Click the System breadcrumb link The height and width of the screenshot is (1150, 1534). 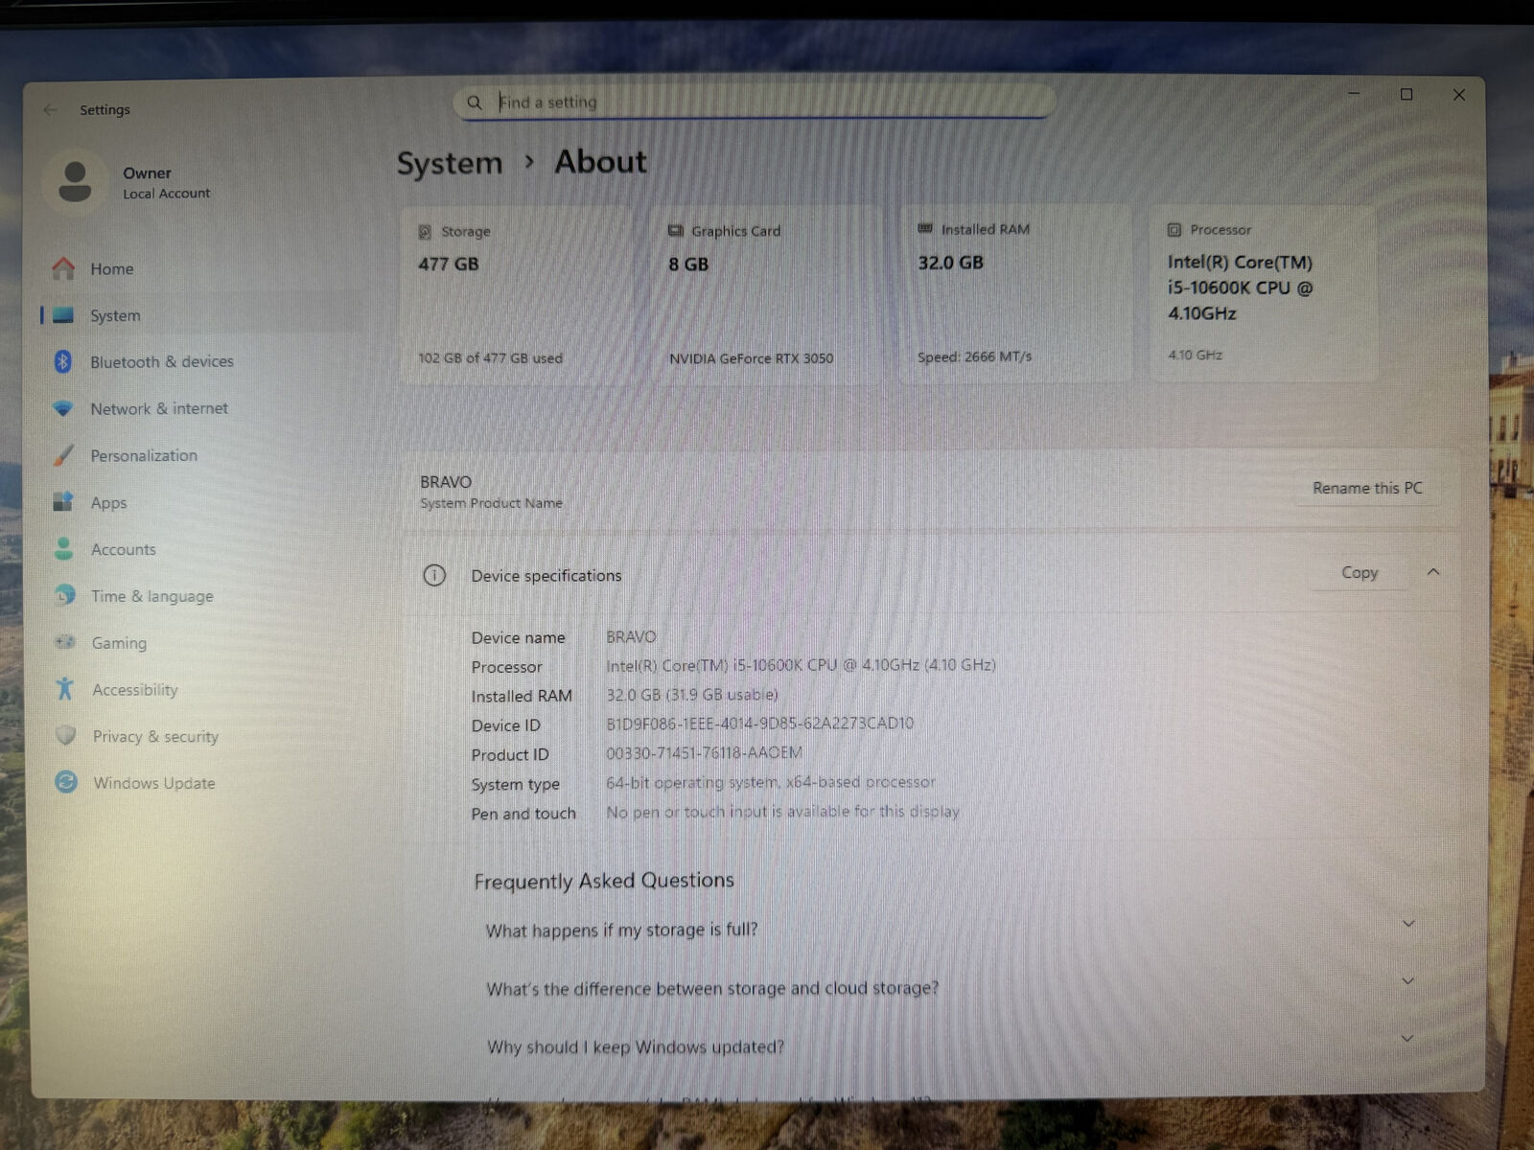click(450, 164)
